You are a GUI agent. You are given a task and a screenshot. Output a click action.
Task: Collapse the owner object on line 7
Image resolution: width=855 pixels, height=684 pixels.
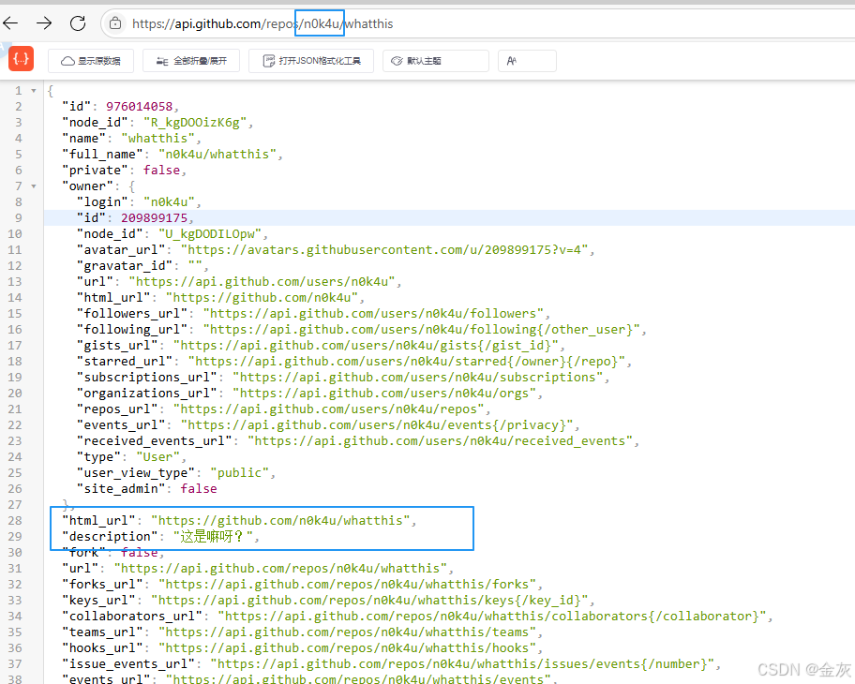coord(34,186)
